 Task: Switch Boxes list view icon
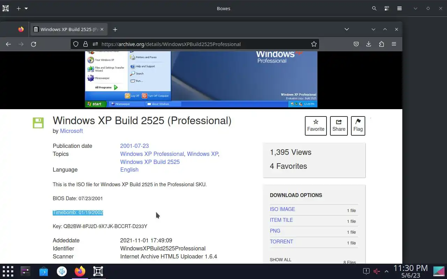pyautogui.click(x=387, y=8)
